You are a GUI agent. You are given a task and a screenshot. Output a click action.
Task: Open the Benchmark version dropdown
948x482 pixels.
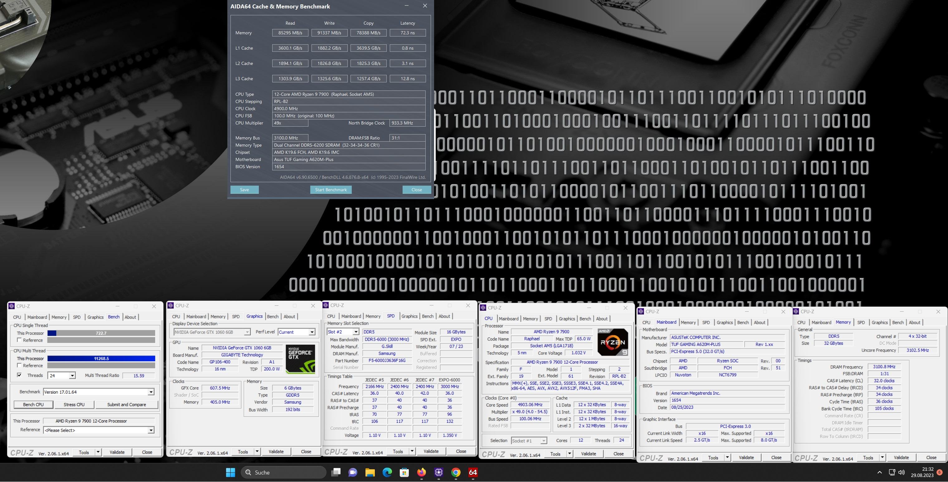tap(151, 392)
